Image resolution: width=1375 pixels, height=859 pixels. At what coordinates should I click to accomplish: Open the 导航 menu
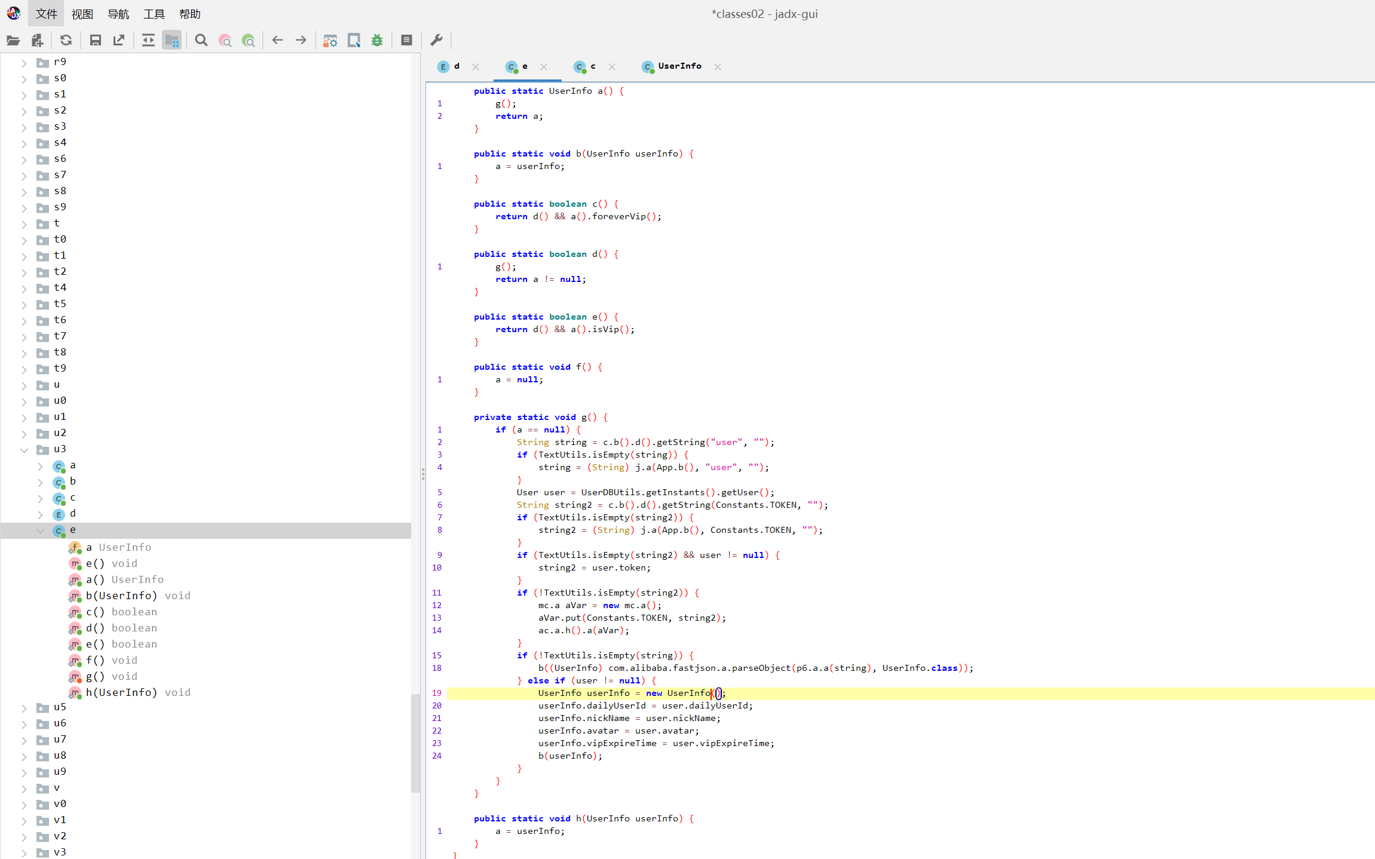point(118,14)
